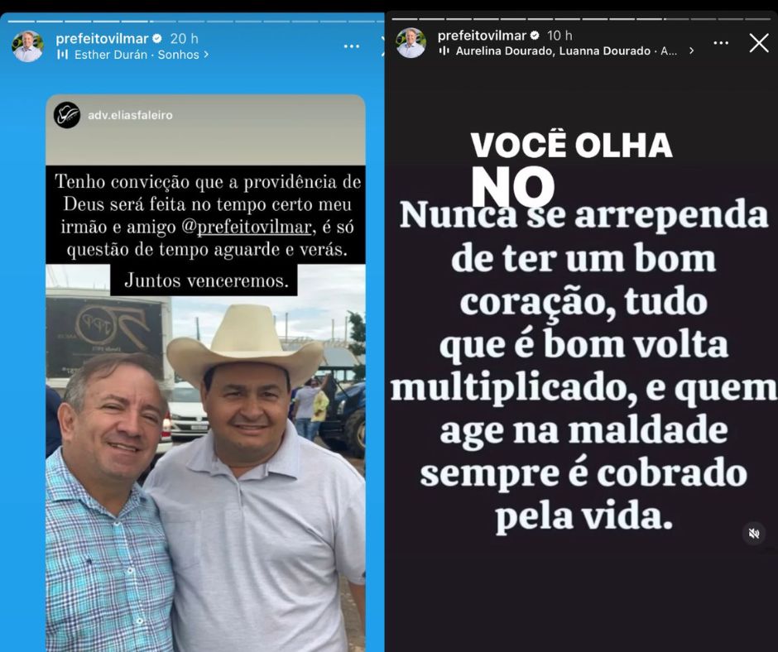Open prefeitovilmar profile picture in left story
This screenshot has width=778, height=652.
28,46
